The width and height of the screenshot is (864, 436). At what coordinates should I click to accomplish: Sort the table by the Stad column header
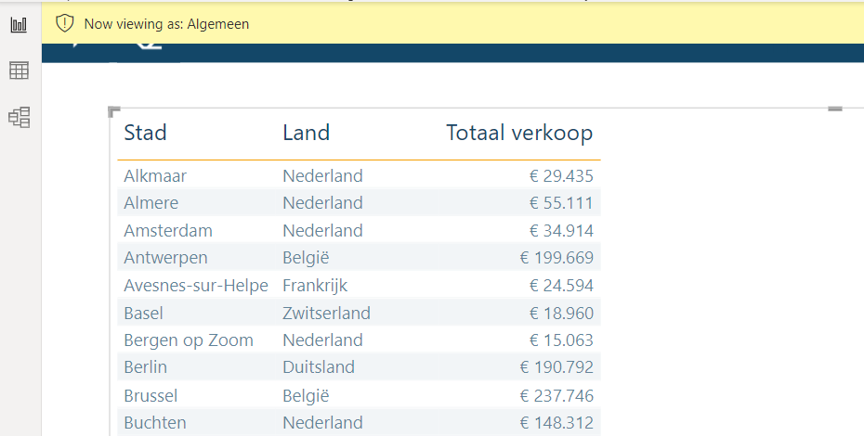pyautogui.click(x=146, y=134)
